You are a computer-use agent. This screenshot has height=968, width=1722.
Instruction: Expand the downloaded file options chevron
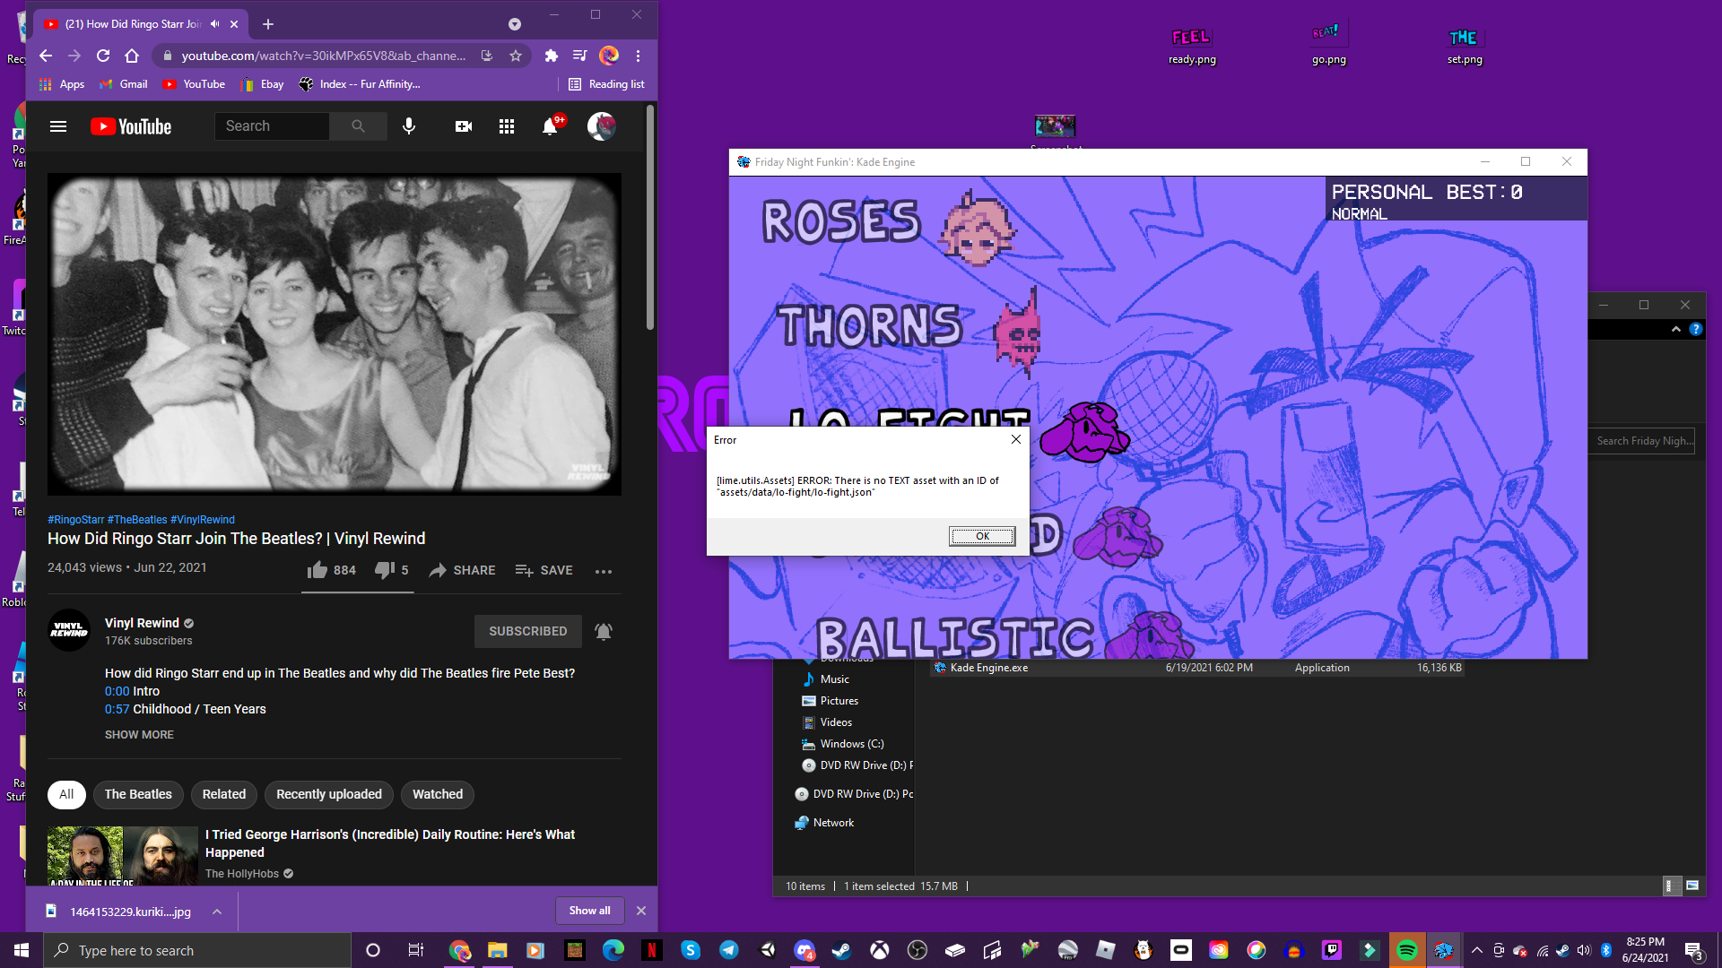pyautogui.click(x=217, y=912)
